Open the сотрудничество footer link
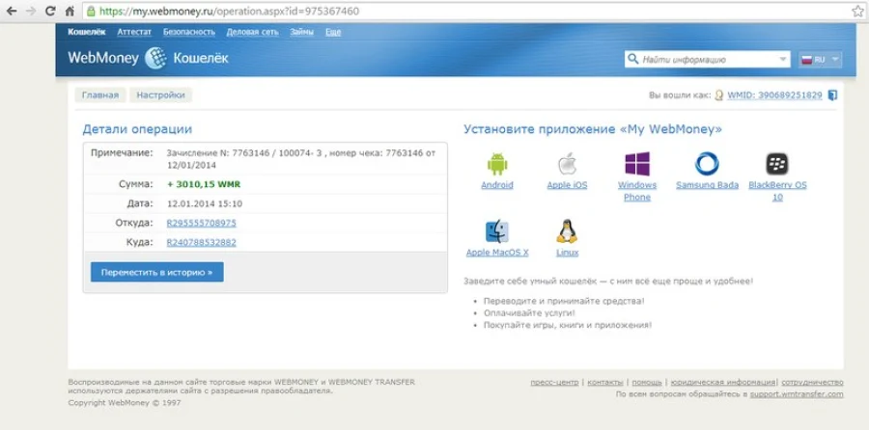This screenshot has width=869, height=430. [x=813, y=383]
